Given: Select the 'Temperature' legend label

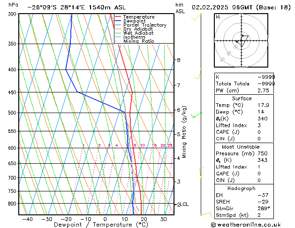Looking at the screenshot, I should tap(139, 17).
